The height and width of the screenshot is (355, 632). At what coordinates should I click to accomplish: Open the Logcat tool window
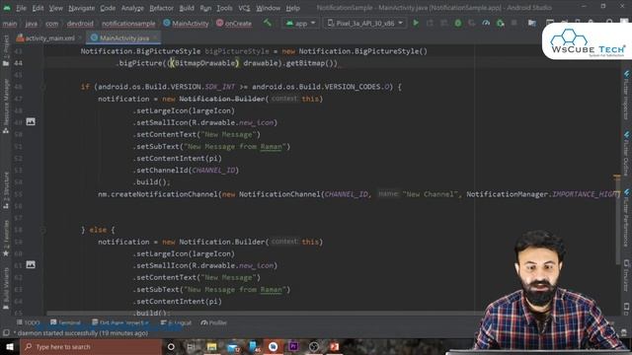click(176, 322)
